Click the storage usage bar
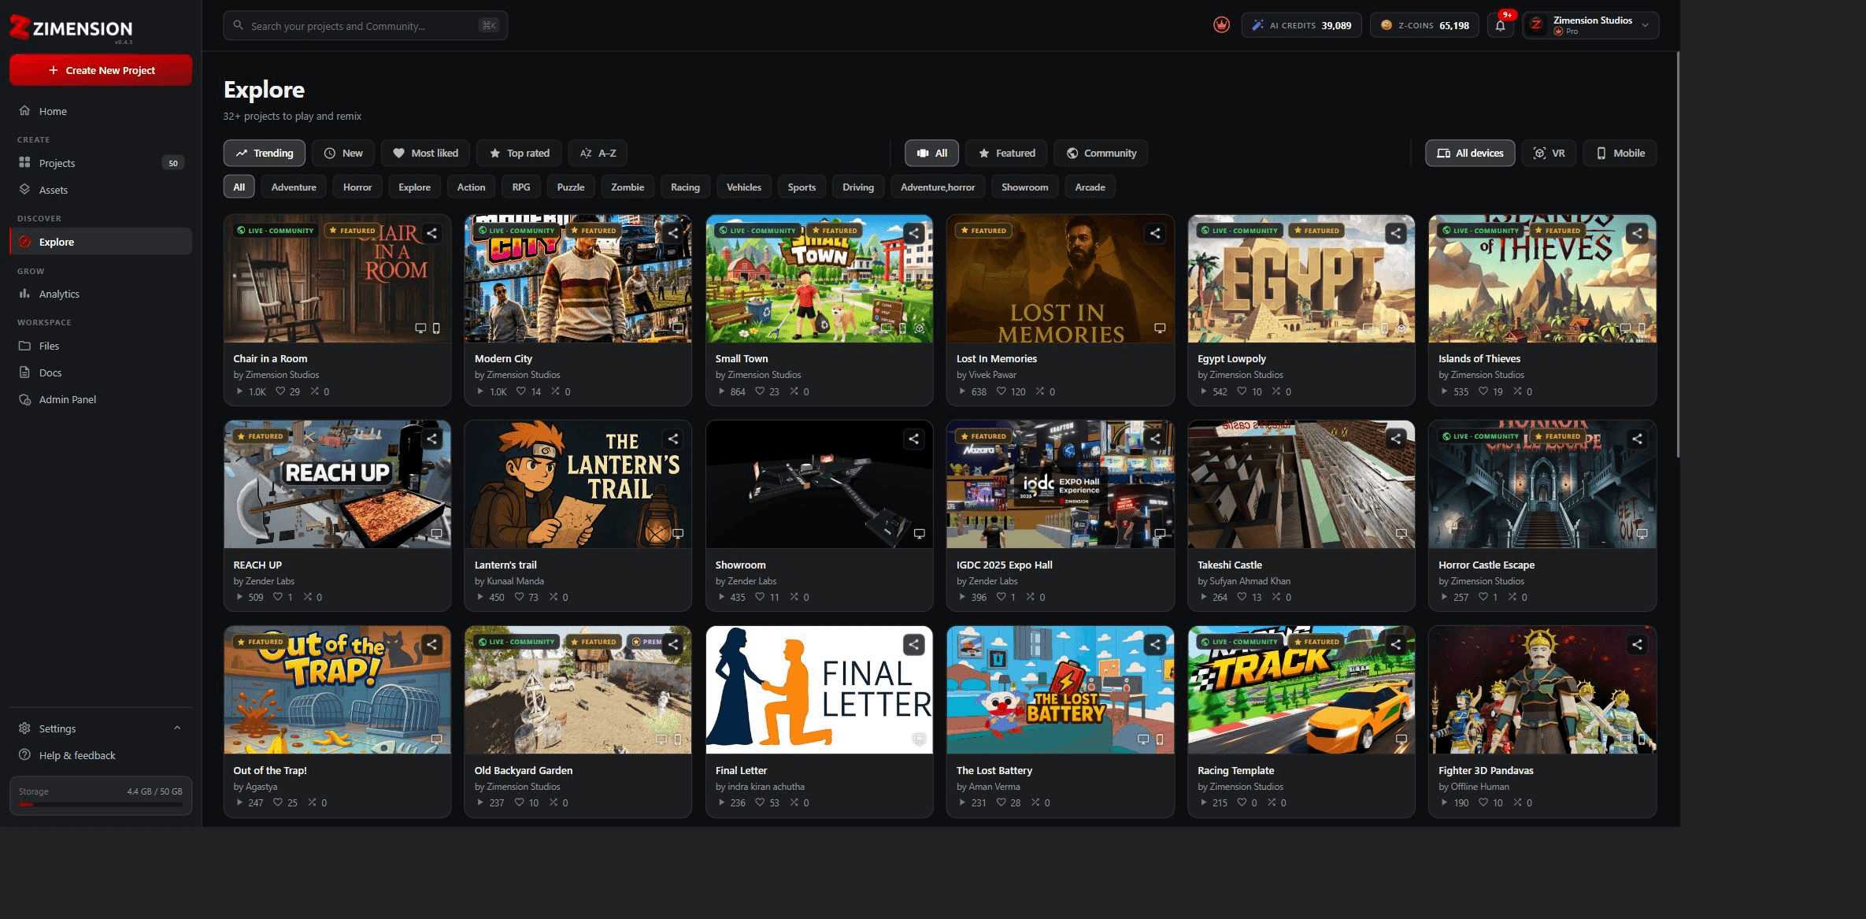 [101, 804]
